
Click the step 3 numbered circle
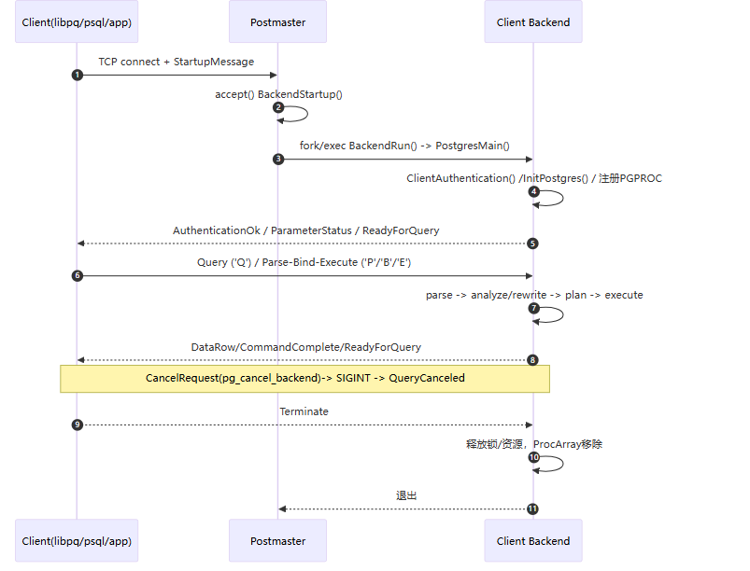(278, 159)
